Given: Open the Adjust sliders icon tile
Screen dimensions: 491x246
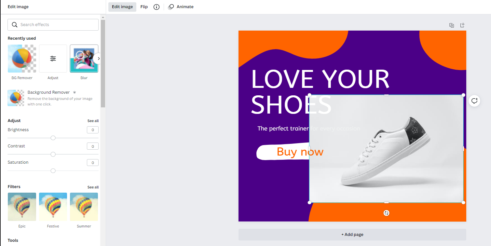Looking at the screenshot, I should tap(53, 59).
